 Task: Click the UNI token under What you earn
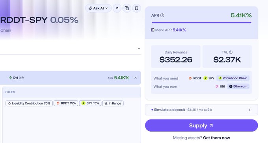[x=220, y=86]
